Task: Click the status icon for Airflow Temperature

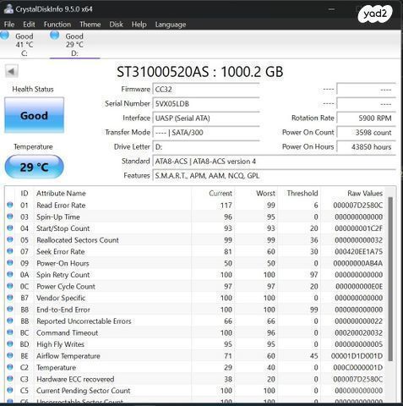Action: pos(10,355)
